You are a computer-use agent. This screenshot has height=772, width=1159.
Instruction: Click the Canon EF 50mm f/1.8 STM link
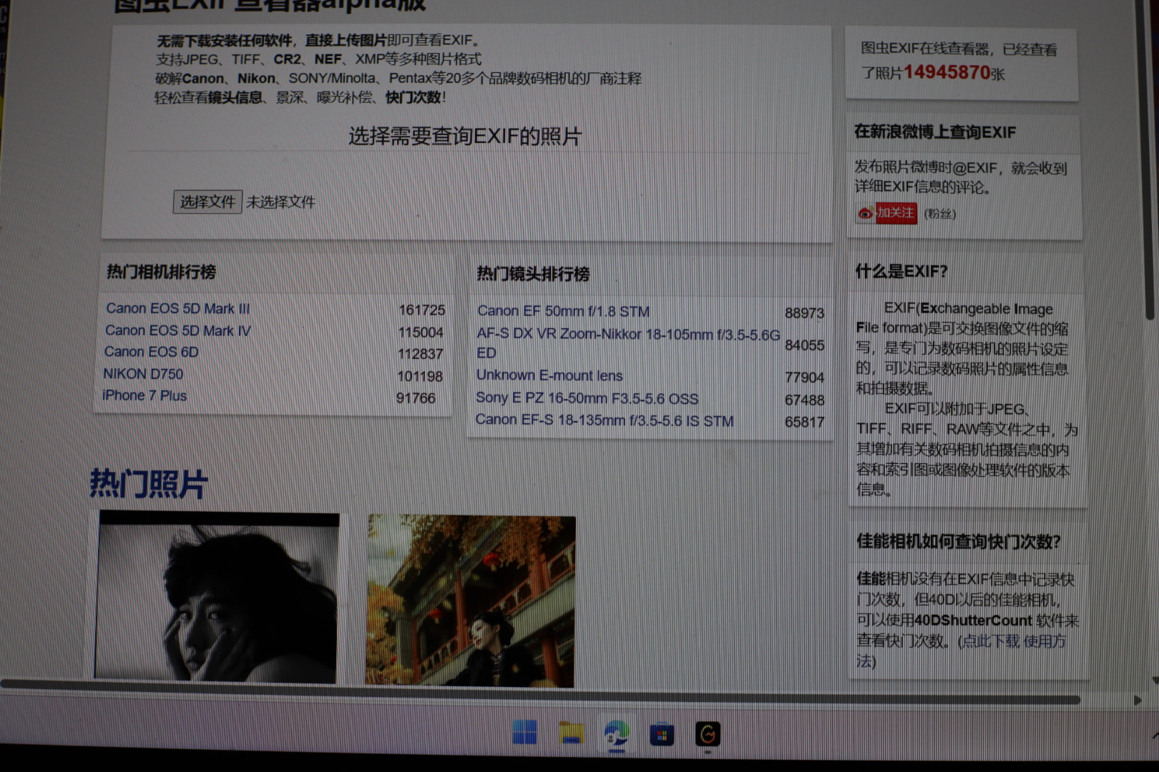563,312
